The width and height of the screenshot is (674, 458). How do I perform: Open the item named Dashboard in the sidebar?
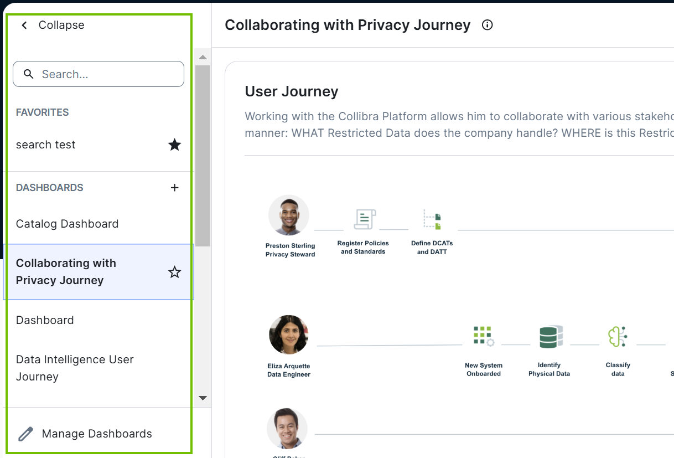tap(45, 320)
